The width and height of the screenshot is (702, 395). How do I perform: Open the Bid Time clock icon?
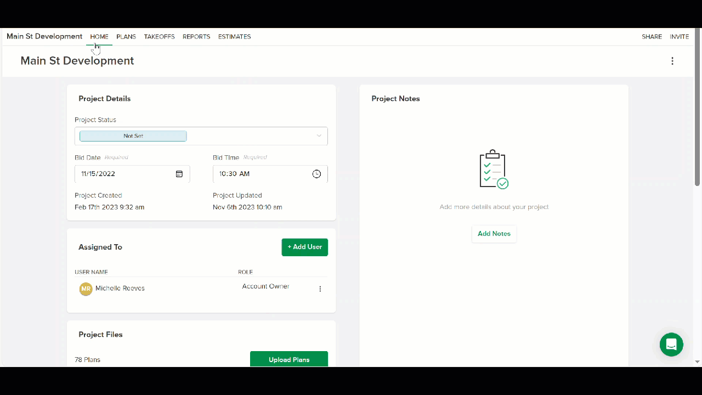coord(316,174)
